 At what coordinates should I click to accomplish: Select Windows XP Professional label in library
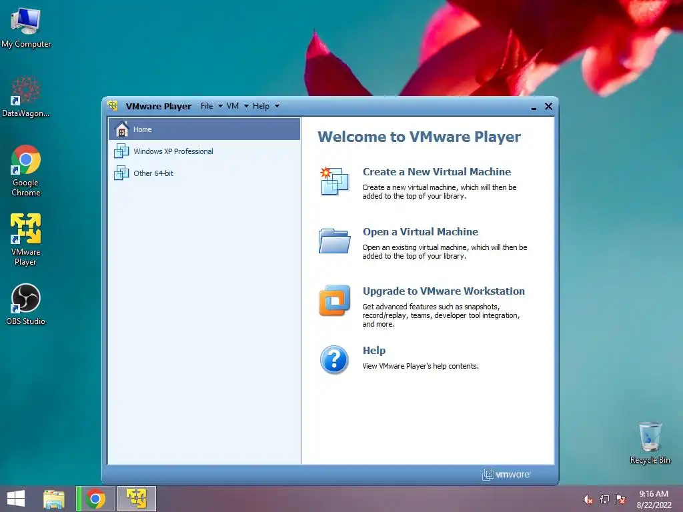(x=173, y=151)
